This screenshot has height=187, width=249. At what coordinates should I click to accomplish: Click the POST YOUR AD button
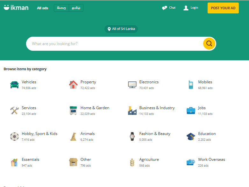click(223, 8)
